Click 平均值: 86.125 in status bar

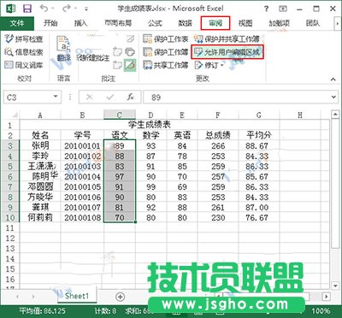[x=42, y=311]
